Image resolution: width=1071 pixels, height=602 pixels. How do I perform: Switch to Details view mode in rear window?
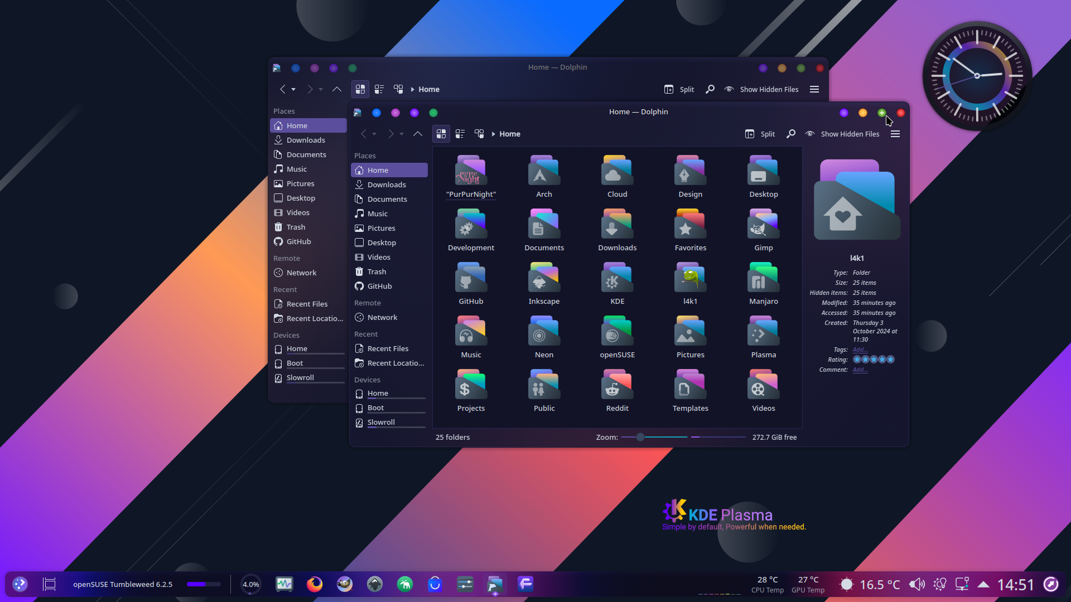pos(398,89)
